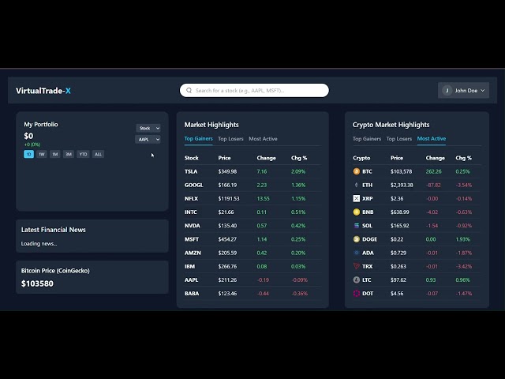
Task: Click the ETH price $2,393.38
Action: click(402, 185)
